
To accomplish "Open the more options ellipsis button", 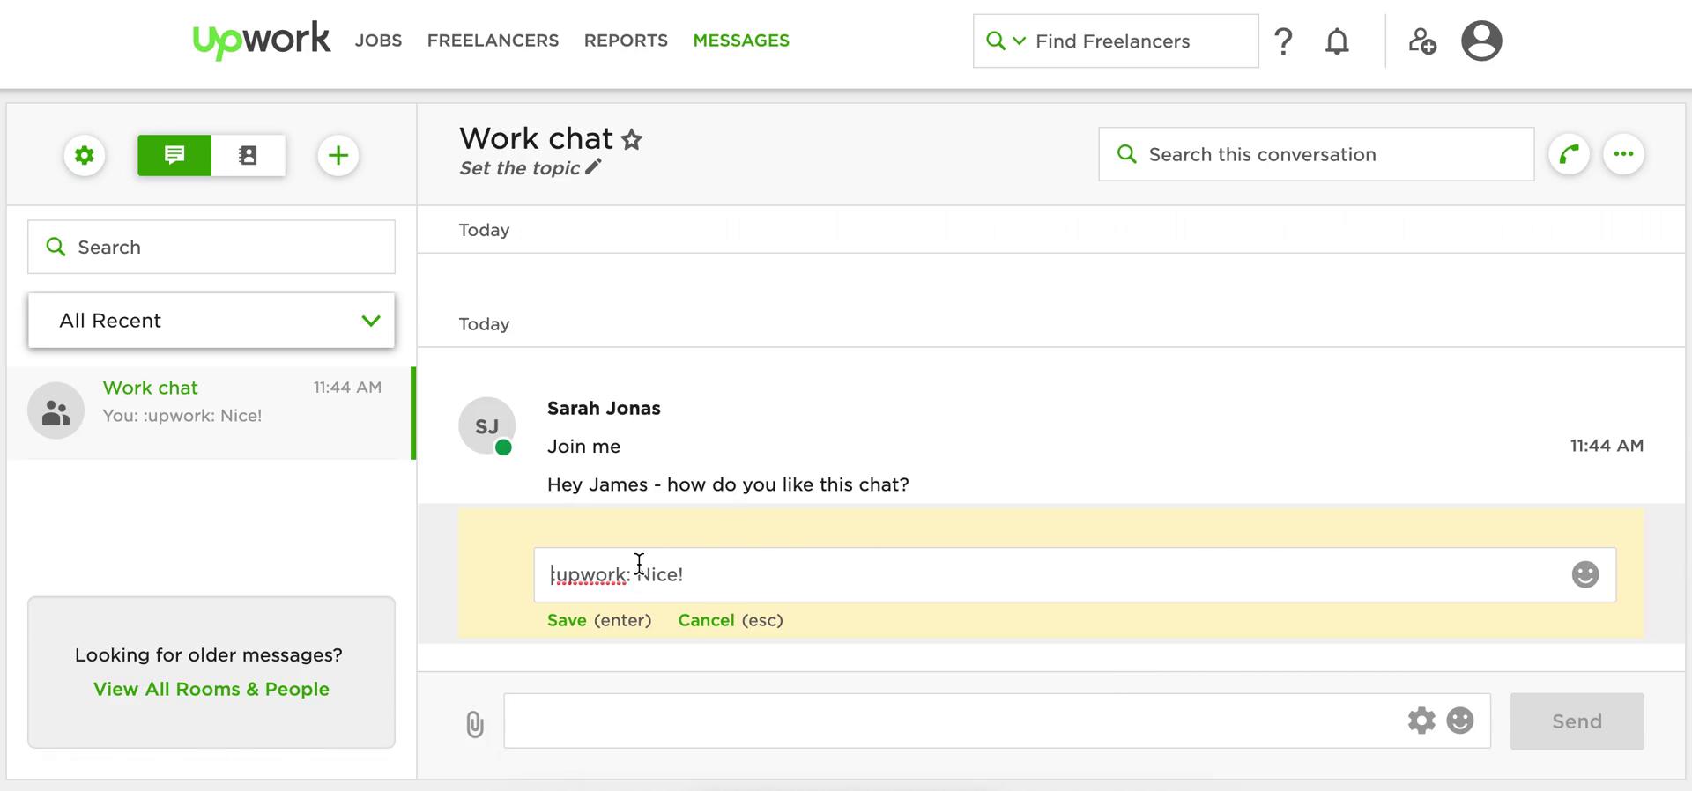I will tap(1623, 155).
